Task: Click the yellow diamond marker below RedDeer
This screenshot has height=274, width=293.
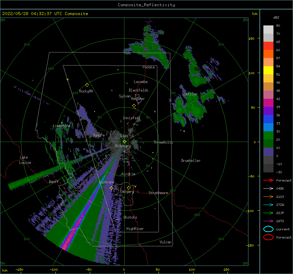Action: coord(134,106)
